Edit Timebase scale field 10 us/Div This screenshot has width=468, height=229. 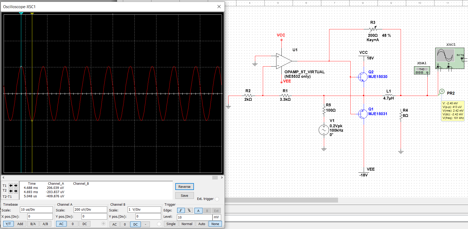(36, 210)
